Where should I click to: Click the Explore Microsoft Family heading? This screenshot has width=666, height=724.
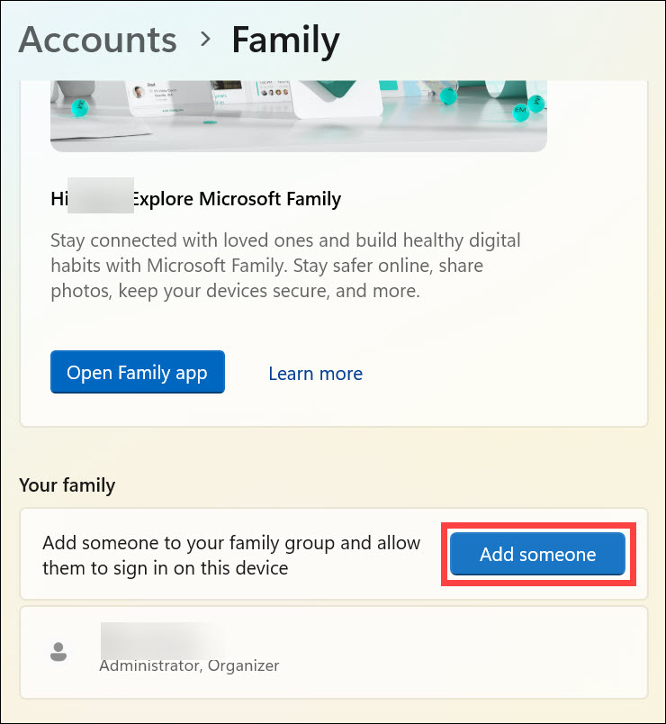click(236, 199)
